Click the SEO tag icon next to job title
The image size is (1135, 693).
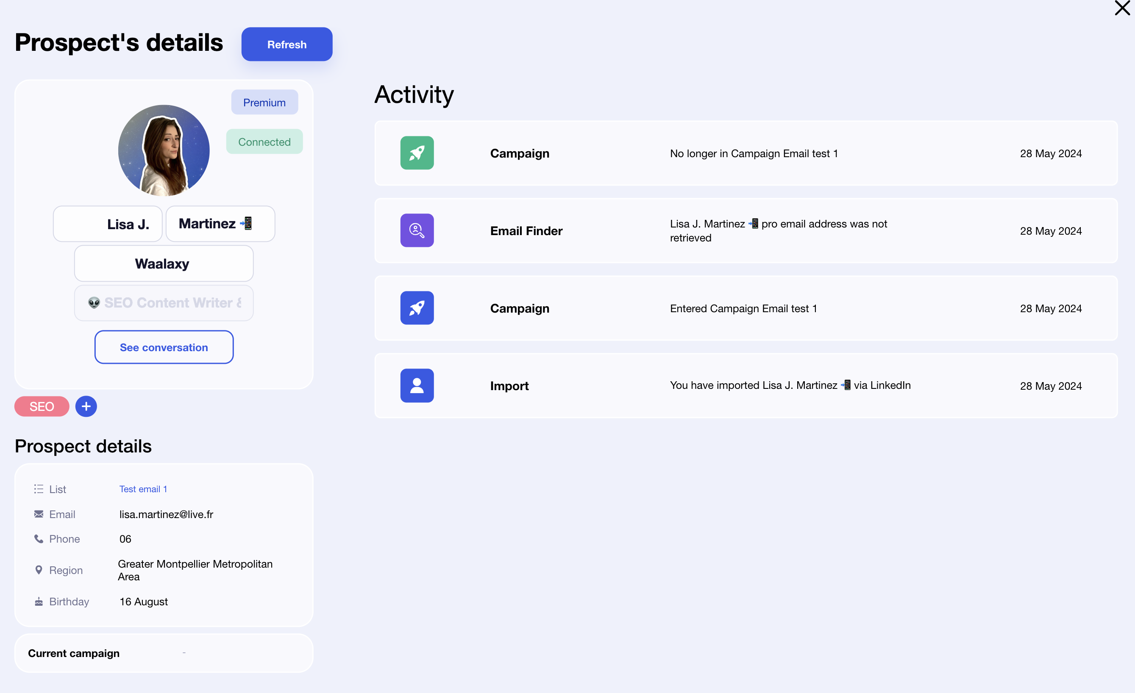[x=42, y=406]
